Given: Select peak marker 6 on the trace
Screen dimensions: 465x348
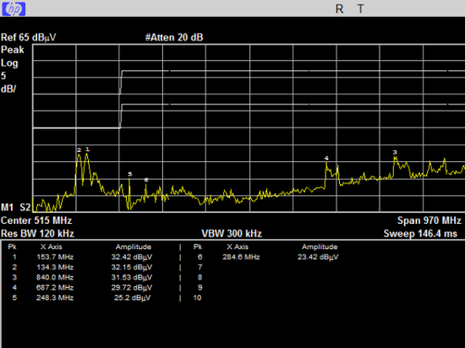Looking at the screenshot, I should click(146, 180).
